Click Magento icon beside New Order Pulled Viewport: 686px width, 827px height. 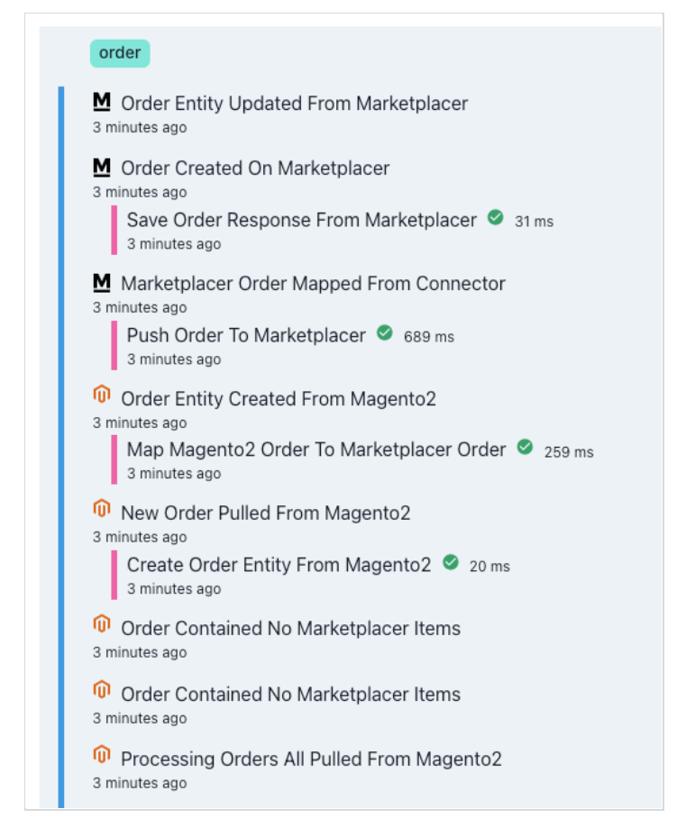(x=102, y=510)
